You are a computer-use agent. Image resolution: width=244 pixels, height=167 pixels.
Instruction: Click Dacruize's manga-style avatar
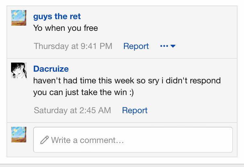(19, 70)
